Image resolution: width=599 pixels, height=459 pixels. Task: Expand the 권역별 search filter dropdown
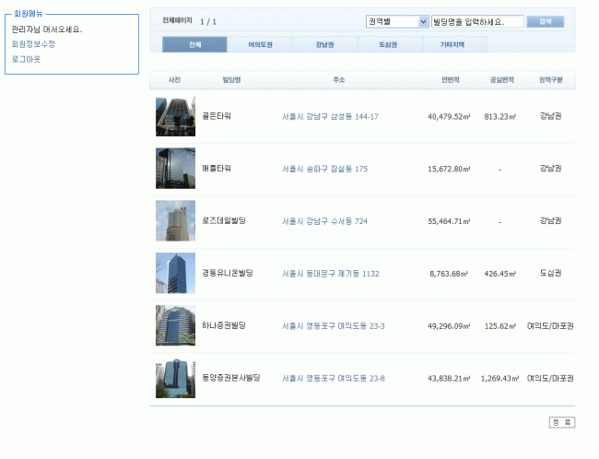pyautogui.click(x=397, y=21)
